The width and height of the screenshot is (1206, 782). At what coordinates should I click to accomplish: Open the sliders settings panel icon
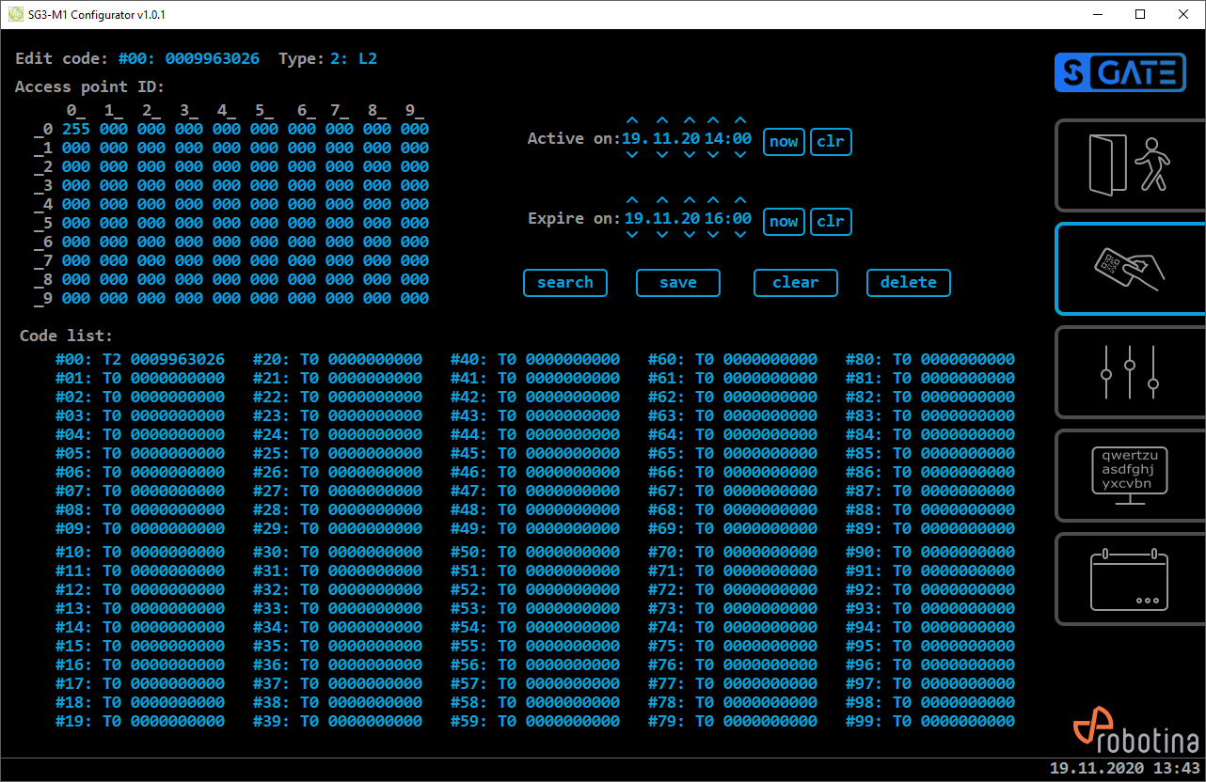click(1129, 372)
